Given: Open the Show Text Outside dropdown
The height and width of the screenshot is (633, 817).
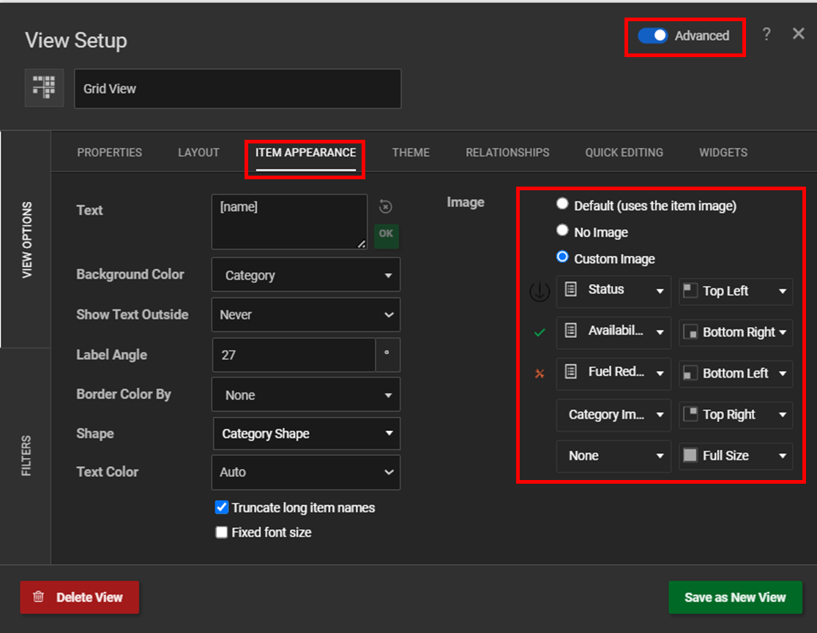Looking at the screenshot, I should pyautogui.click(x=306, y=315).
